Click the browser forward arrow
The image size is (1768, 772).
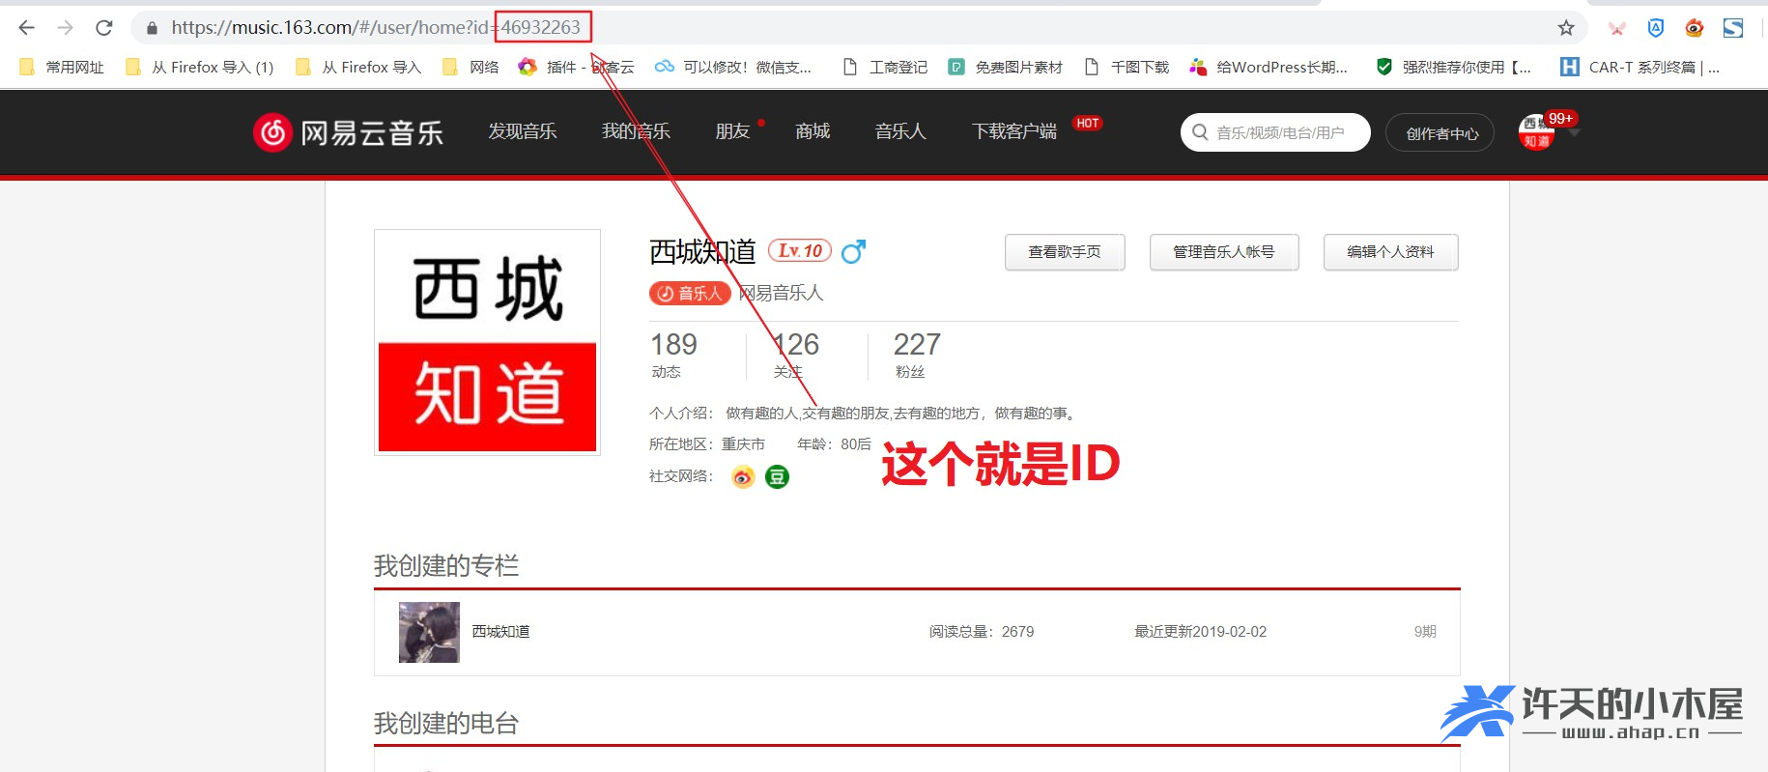pyautogui.click(x=65, y=28)
